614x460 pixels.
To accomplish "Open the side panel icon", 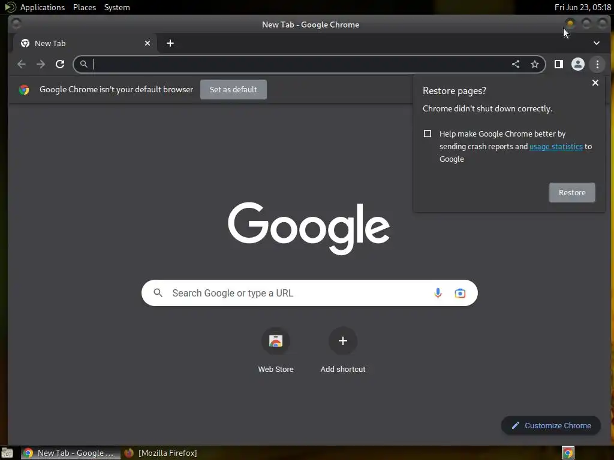I will [x=559, y=64].
